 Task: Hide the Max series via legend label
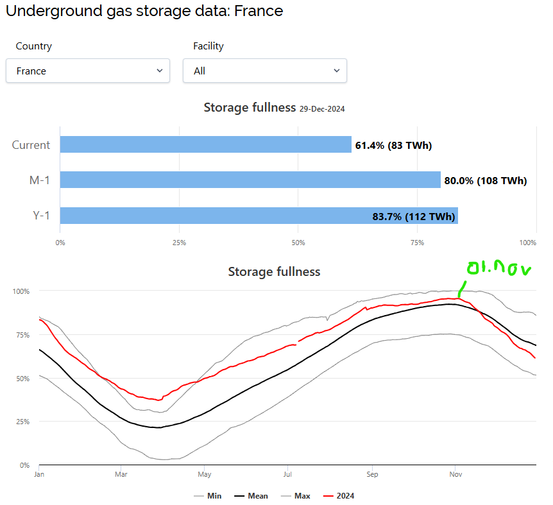pyautogui.click(x=303, y=496)
